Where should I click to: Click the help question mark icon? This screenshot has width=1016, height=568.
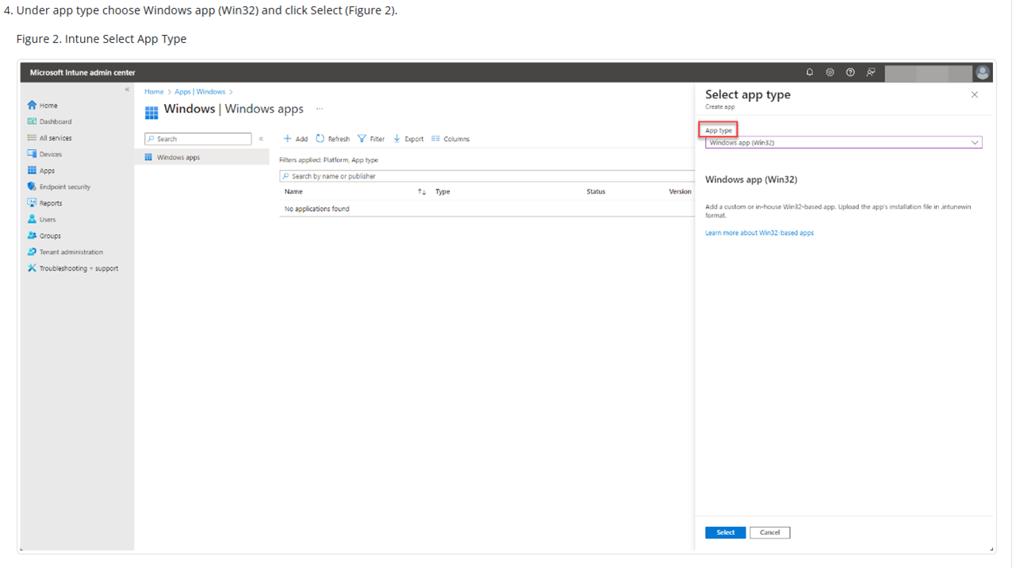pyautogui.click(x=850, y=72)
